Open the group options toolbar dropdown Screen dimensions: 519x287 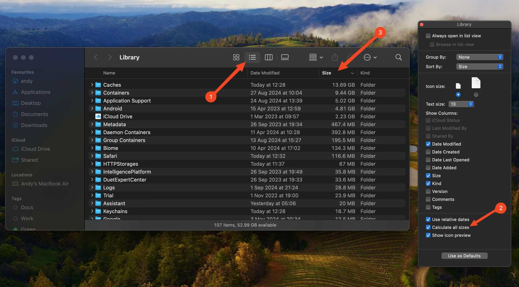point(316,57)
